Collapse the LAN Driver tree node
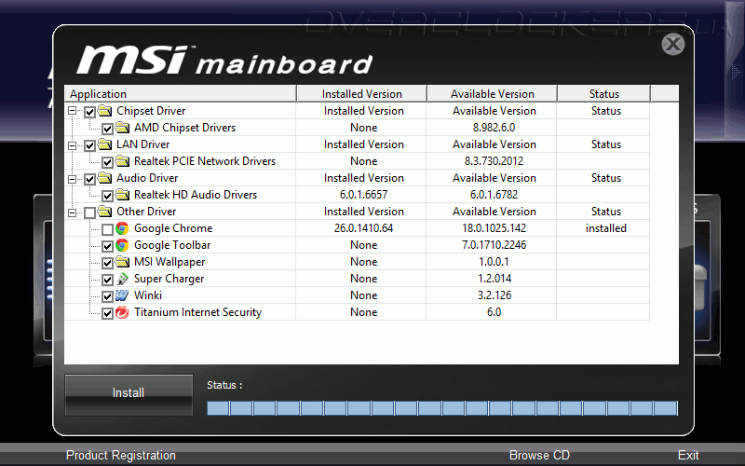745x466 pixels. pyautogui.click(x=73, y=145)
